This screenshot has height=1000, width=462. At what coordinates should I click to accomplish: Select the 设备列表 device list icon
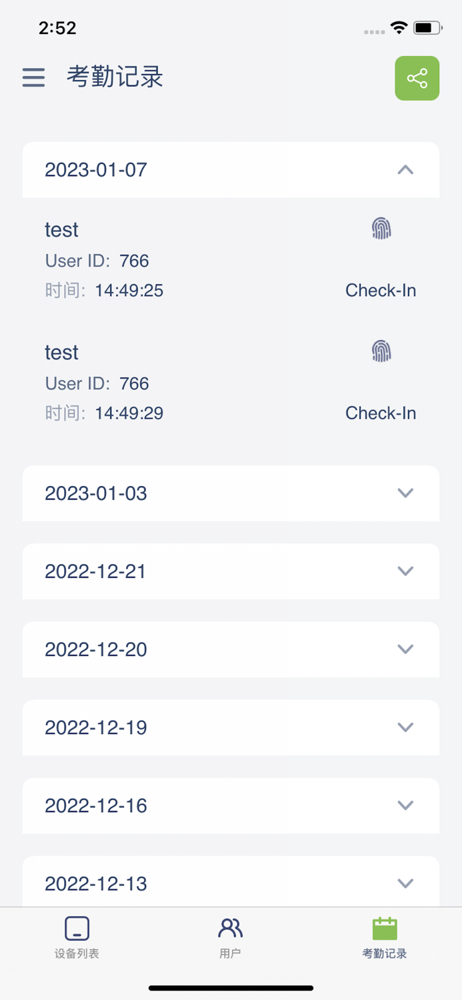75,927
